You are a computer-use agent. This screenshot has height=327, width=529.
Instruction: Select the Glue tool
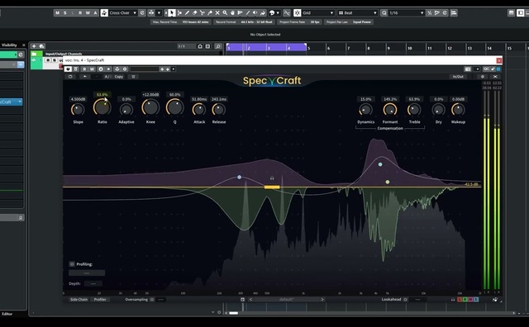(x=210, y=13)
